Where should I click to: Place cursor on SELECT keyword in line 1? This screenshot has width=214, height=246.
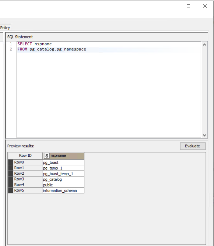point(25,44)
